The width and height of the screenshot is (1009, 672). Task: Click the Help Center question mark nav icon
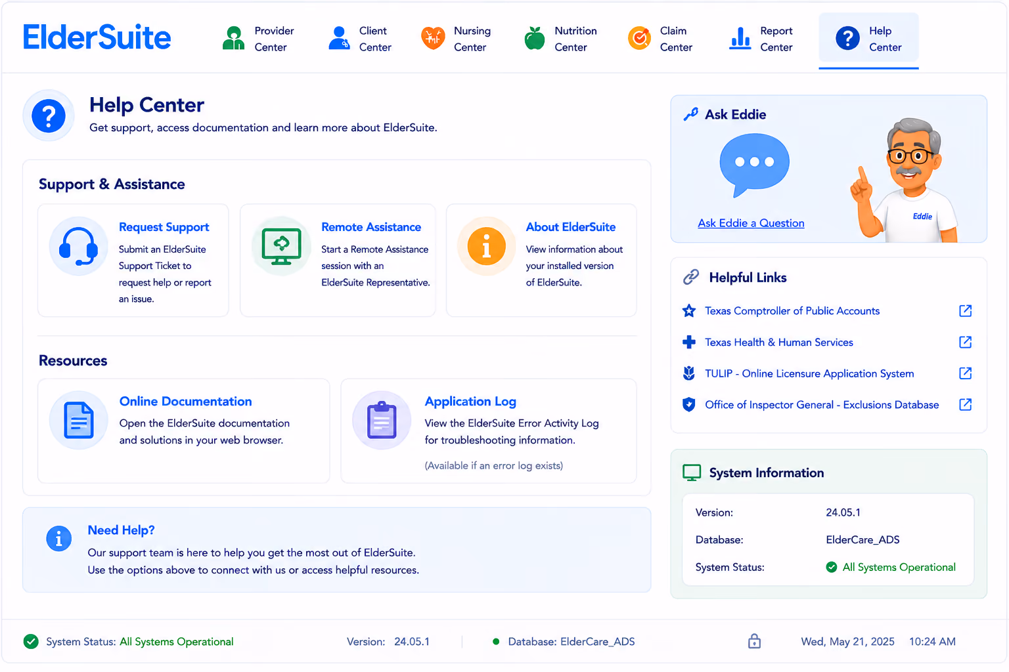point(847,38)
